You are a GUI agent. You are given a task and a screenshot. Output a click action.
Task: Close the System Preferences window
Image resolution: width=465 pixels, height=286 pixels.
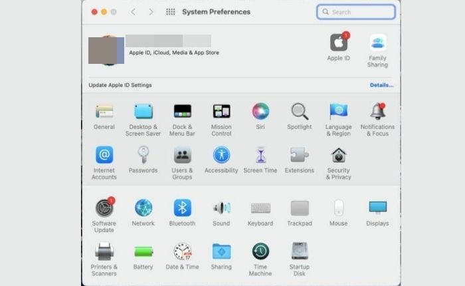point(94,12)
